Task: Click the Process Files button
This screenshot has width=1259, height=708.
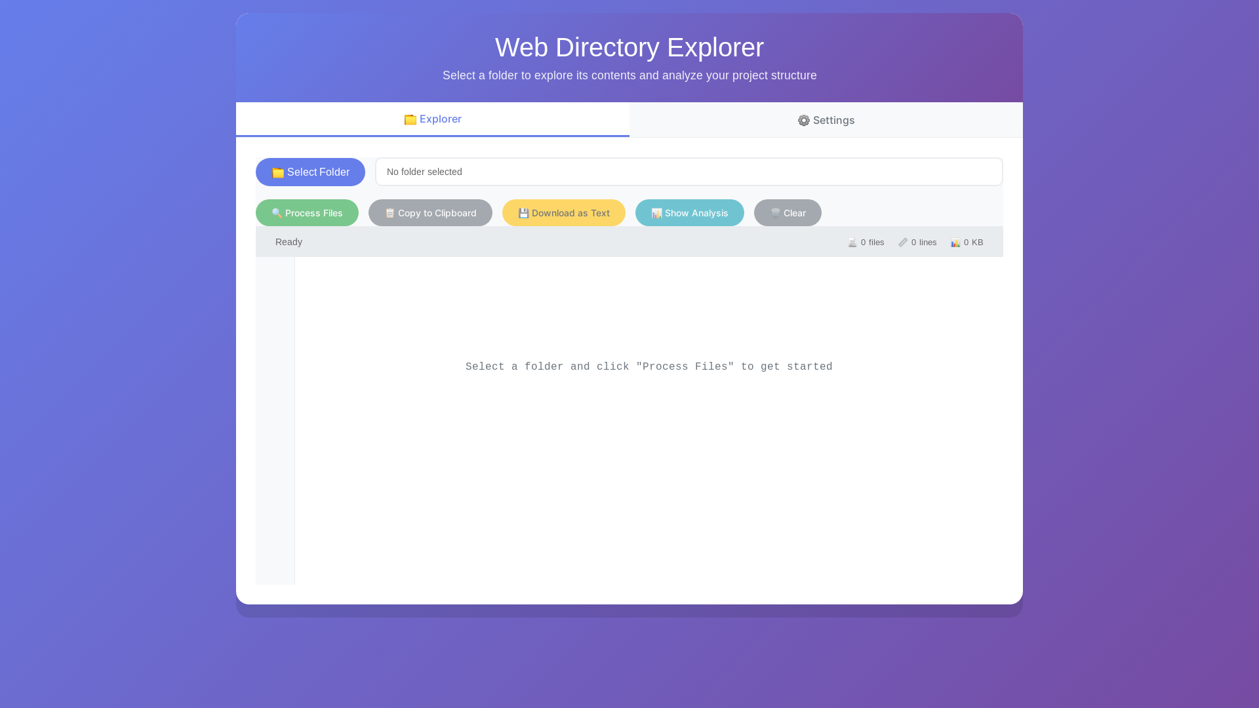Action: click(x=307, y=213)
